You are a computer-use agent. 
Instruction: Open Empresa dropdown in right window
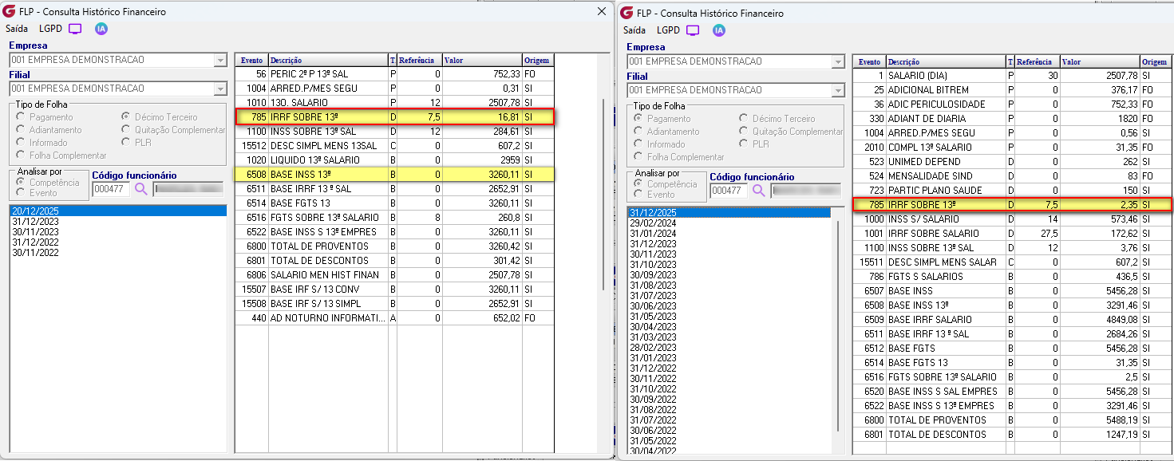(x=838, y=61)
